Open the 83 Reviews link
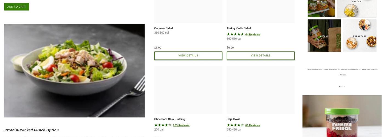Screen dimensions: 384x137 pos(253,125)
